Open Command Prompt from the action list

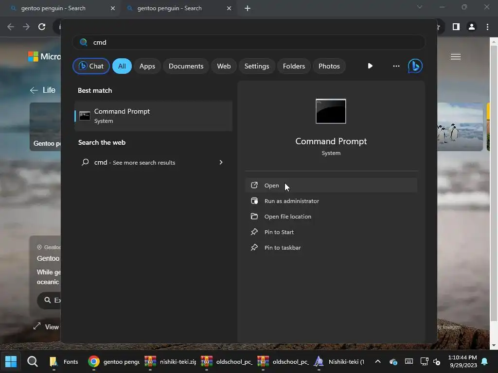pyautogui.click(x=331, y=185)
